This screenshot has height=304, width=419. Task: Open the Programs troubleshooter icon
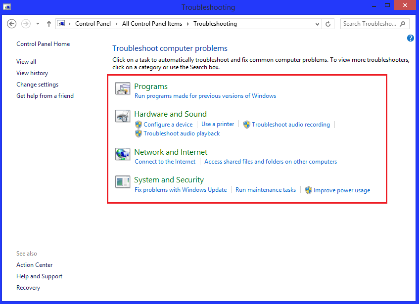123,89
